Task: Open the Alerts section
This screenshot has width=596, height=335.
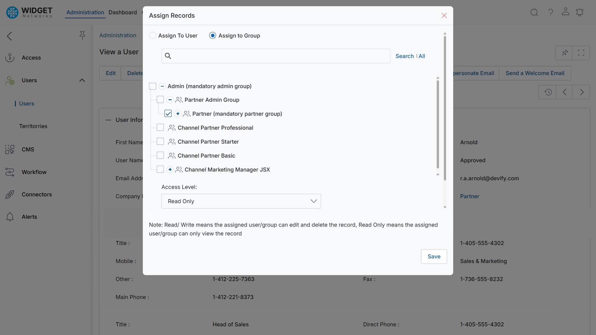Action: point(29,217)
